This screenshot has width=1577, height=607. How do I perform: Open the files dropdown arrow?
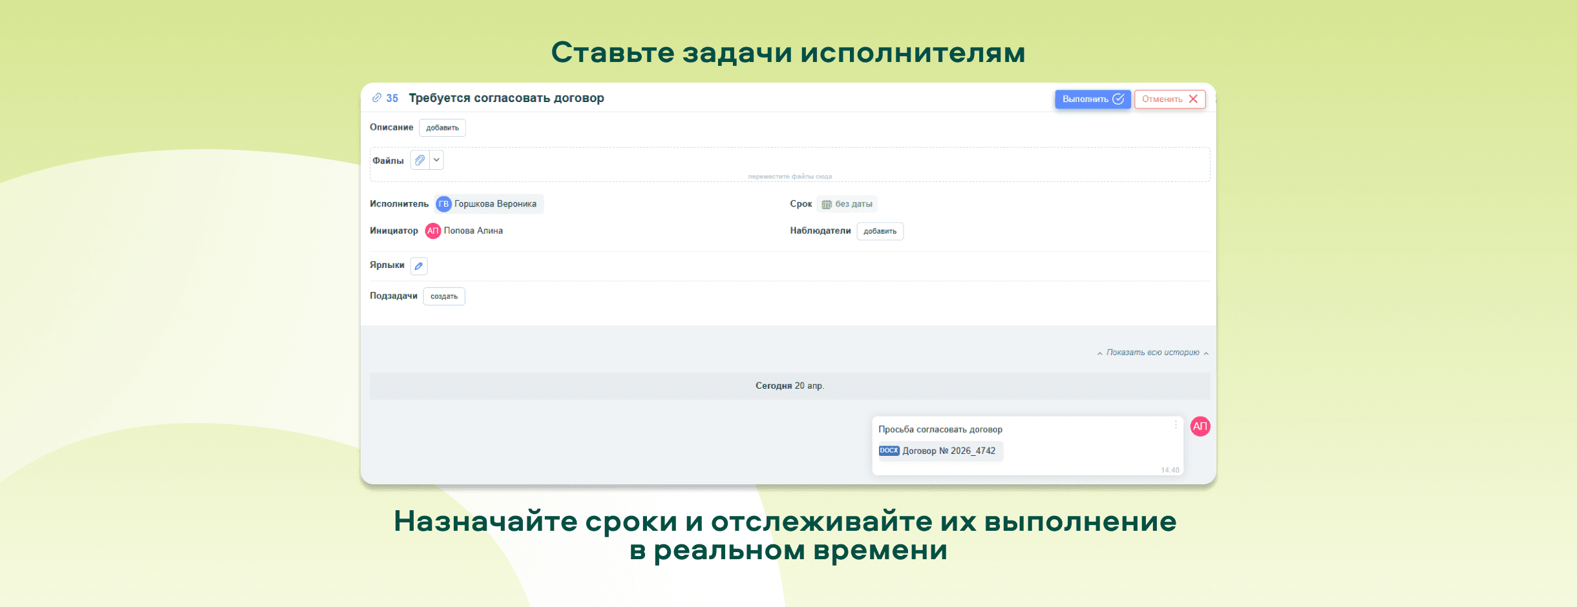pyautogui.click(x=436, y=160)
